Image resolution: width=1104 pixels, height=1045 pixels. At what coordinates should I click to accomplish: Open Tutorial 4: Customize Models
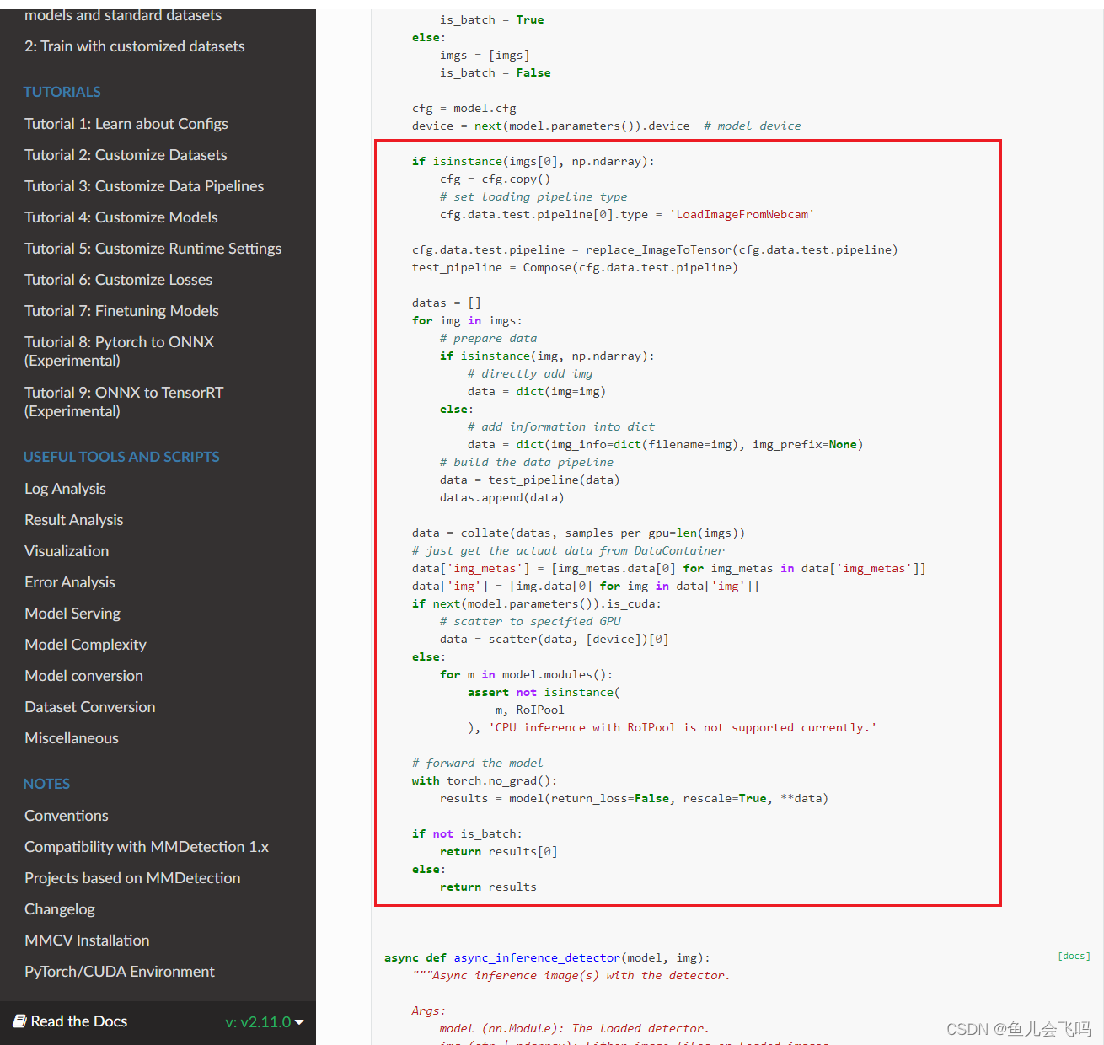[121, 217]
